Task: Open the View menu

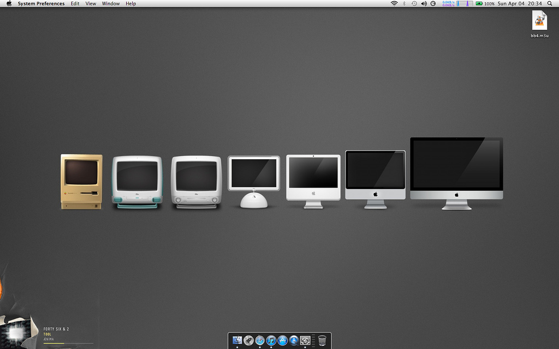Action: [x=91, y=4]
